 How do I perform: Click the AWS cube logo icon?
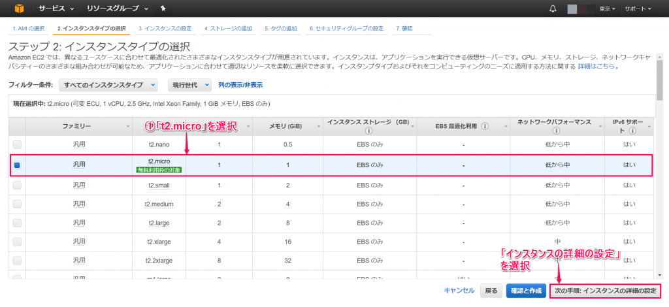point(19,8)
